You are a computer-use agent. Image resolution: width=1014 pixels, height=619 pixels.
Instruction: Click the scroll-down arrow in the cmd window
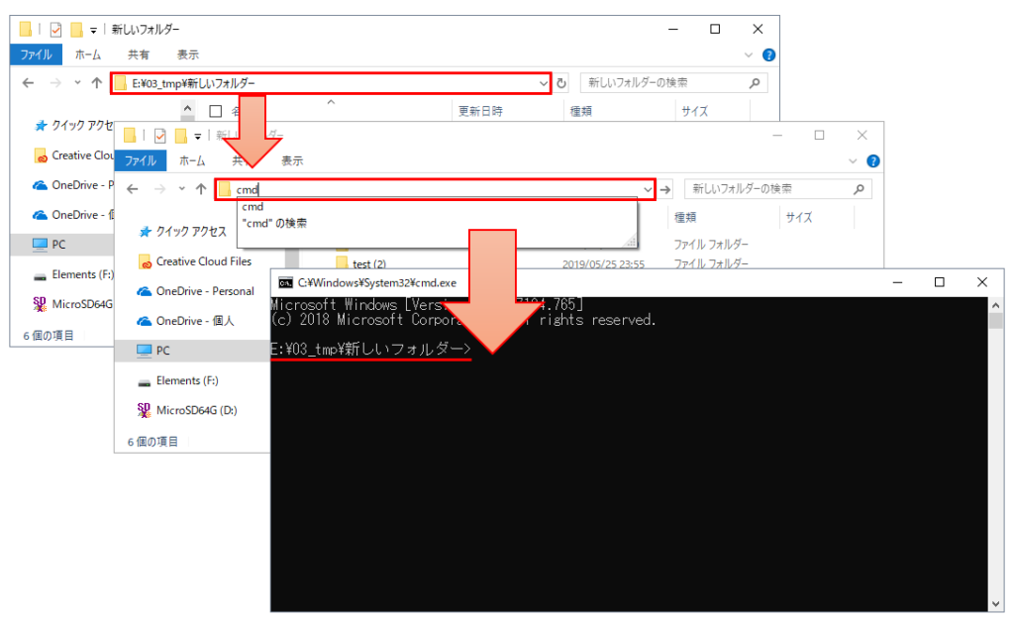tap(996, 604)
